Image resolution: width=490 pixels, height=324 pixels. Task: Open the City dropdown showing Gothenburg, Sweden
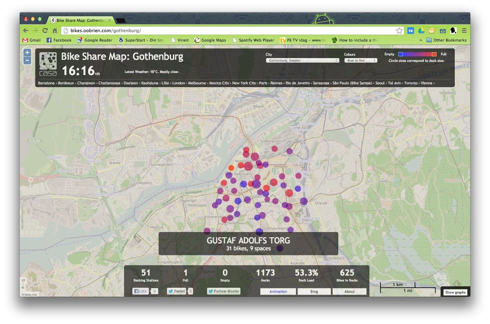point(302,61)
